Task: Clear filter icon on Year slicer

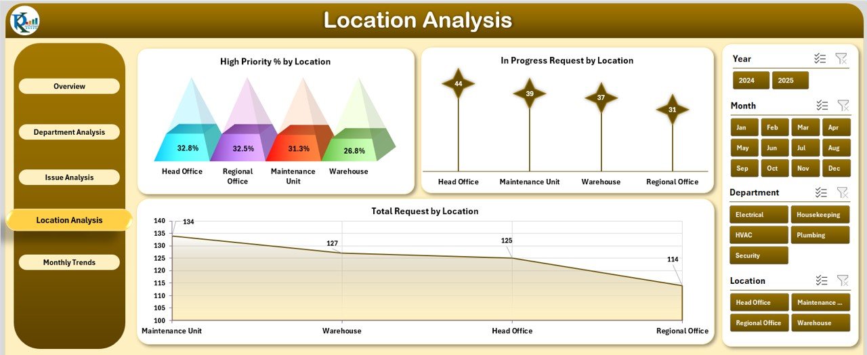Action: click(841, 59)
